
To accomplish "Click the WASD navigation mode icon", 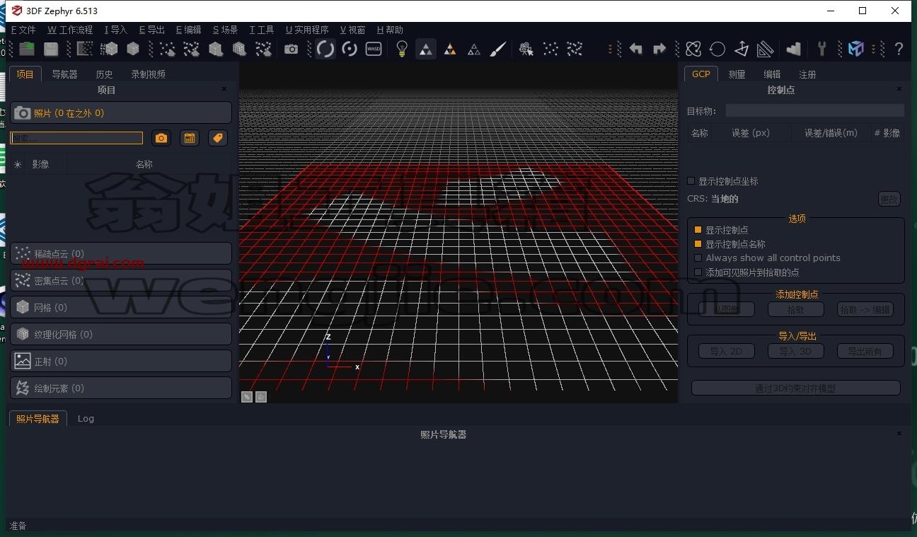I will click(374, 49).
